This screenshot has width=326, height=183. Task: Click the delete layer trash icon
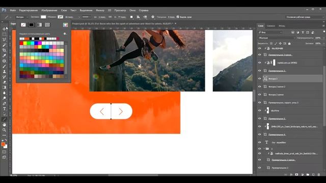point(319,175)
